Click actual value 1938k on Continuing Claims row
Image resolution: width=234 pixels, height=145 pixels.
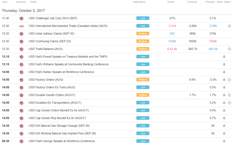click(x=172, y=41)
